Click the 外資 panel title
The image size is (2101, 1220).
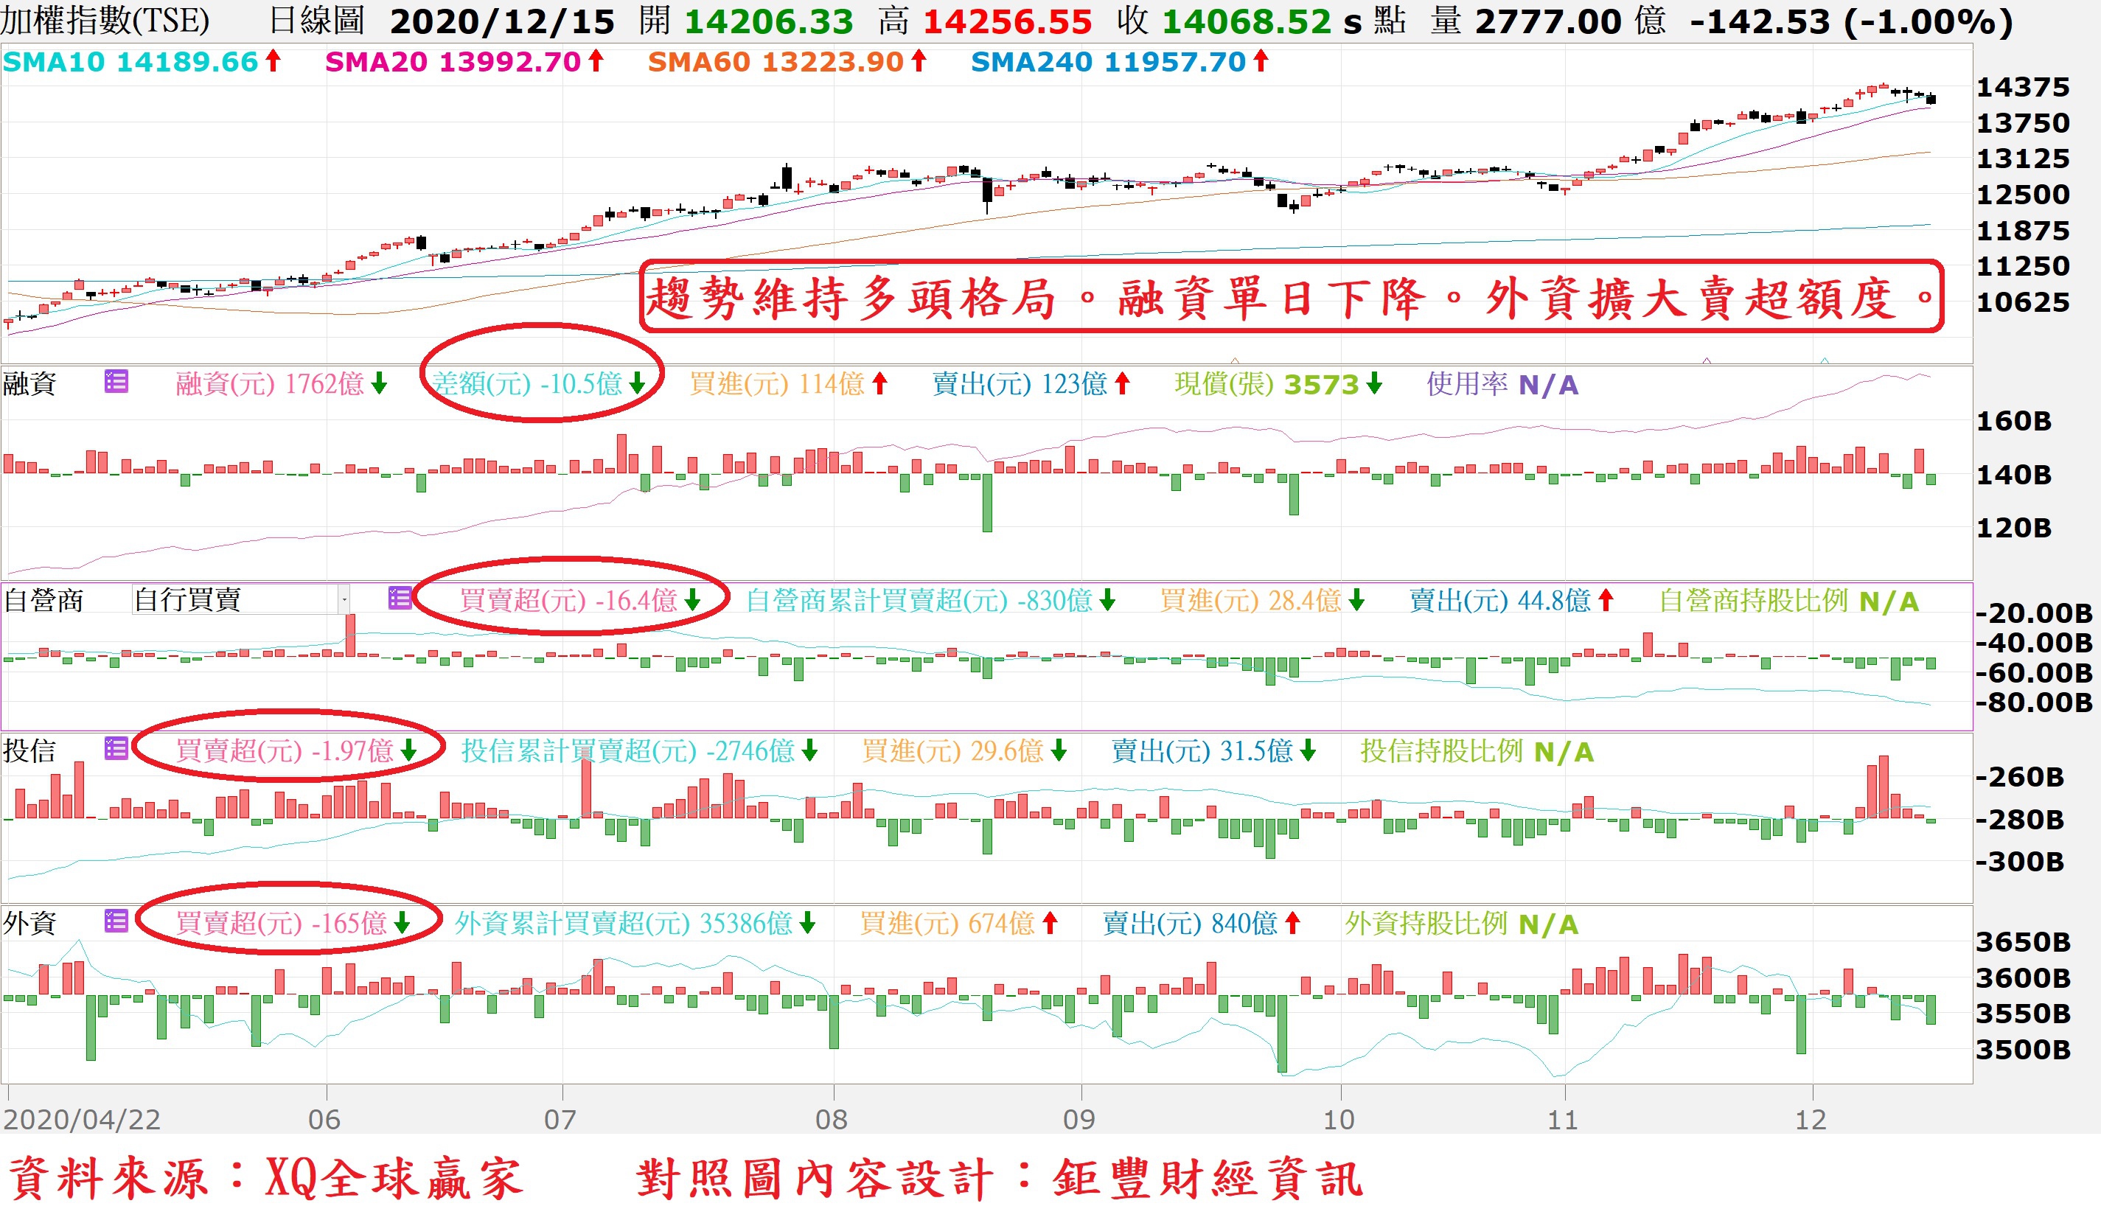30,923
